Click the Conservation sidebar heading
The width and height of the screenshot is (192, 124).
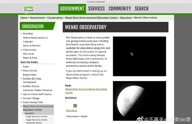(33, 26)
